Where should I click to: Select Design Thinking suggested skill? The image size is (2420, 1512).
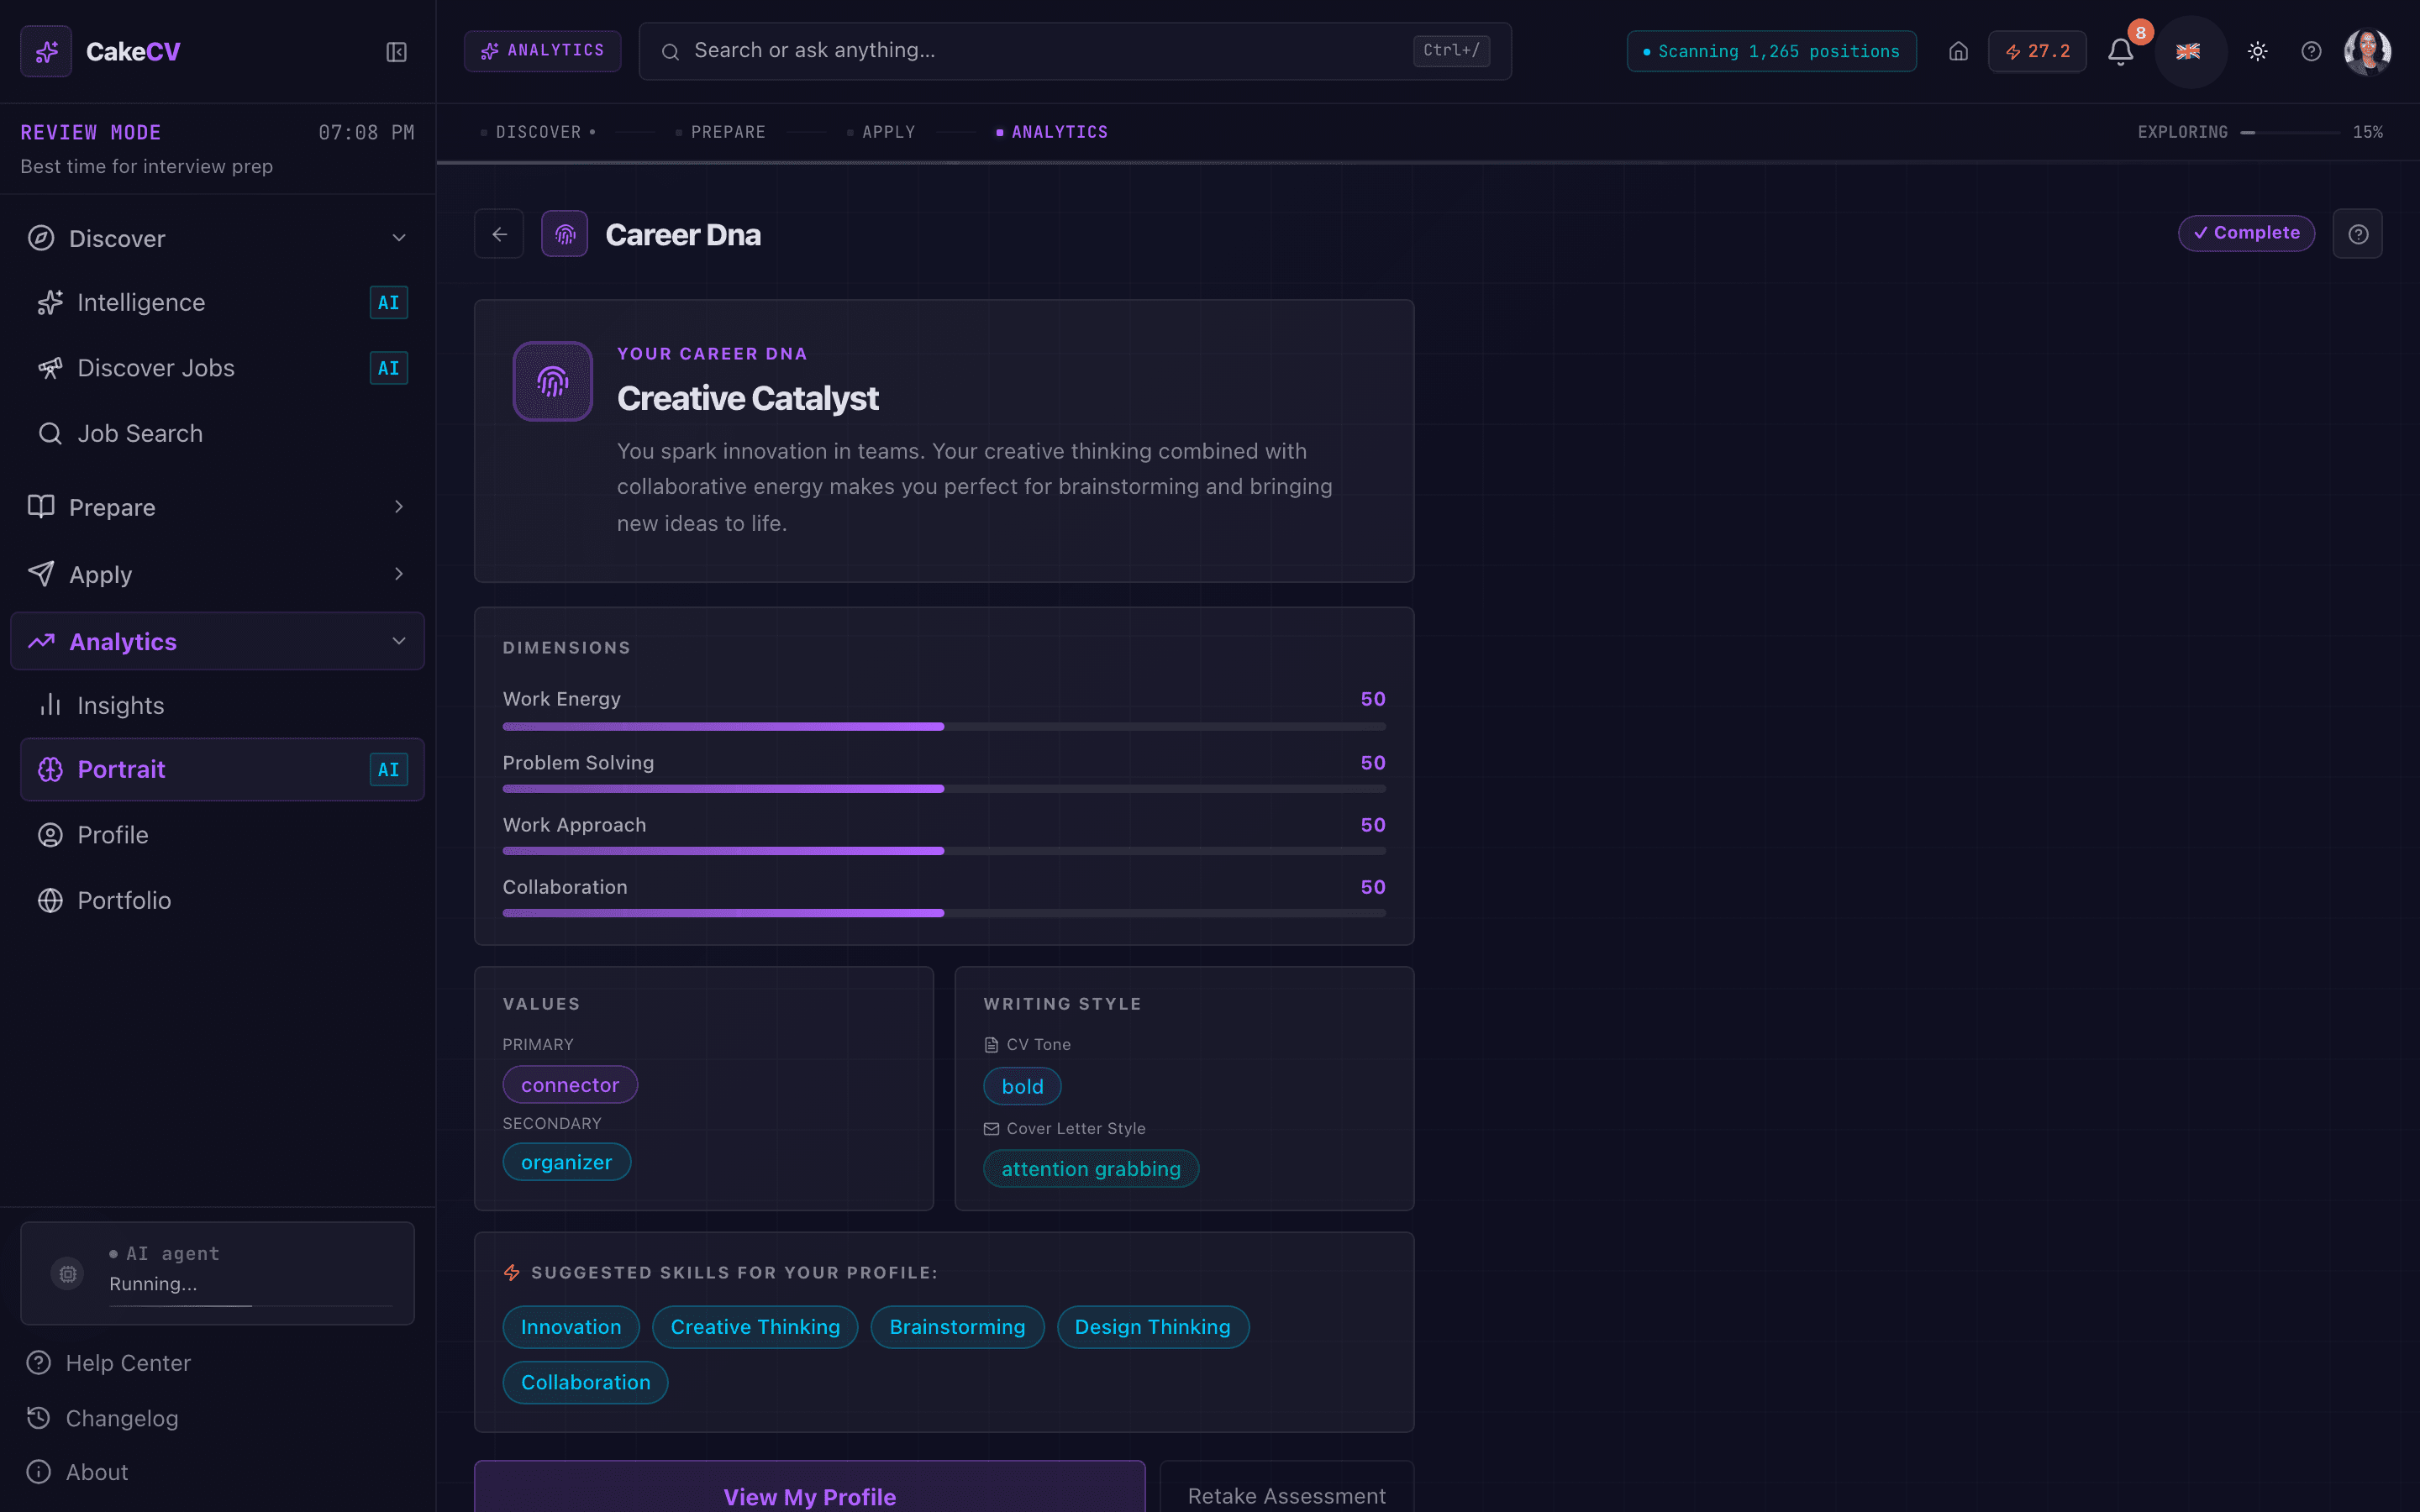coord(1152,1327)
